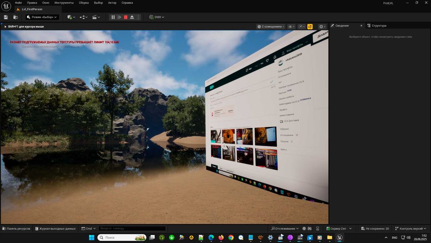Open the Сборка menu
This screenshot has width=431, height=243.
point(84,3)
